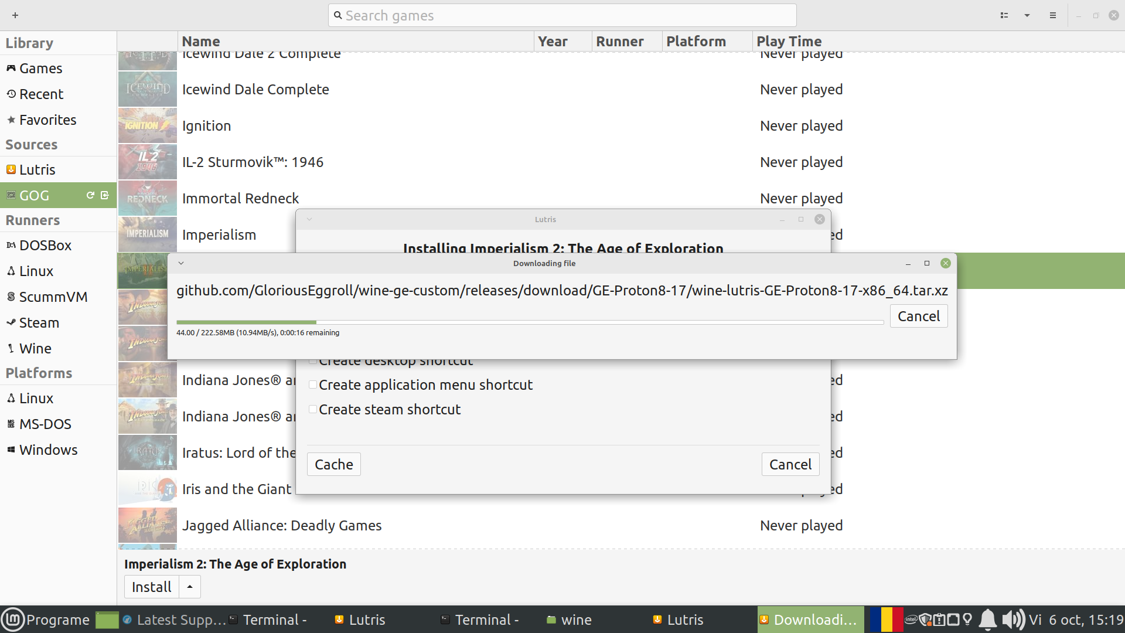This screenshot has width=1125, height=633.
Task: Open the hamburger menu in the Lutris header
Action: [1053, 15]
